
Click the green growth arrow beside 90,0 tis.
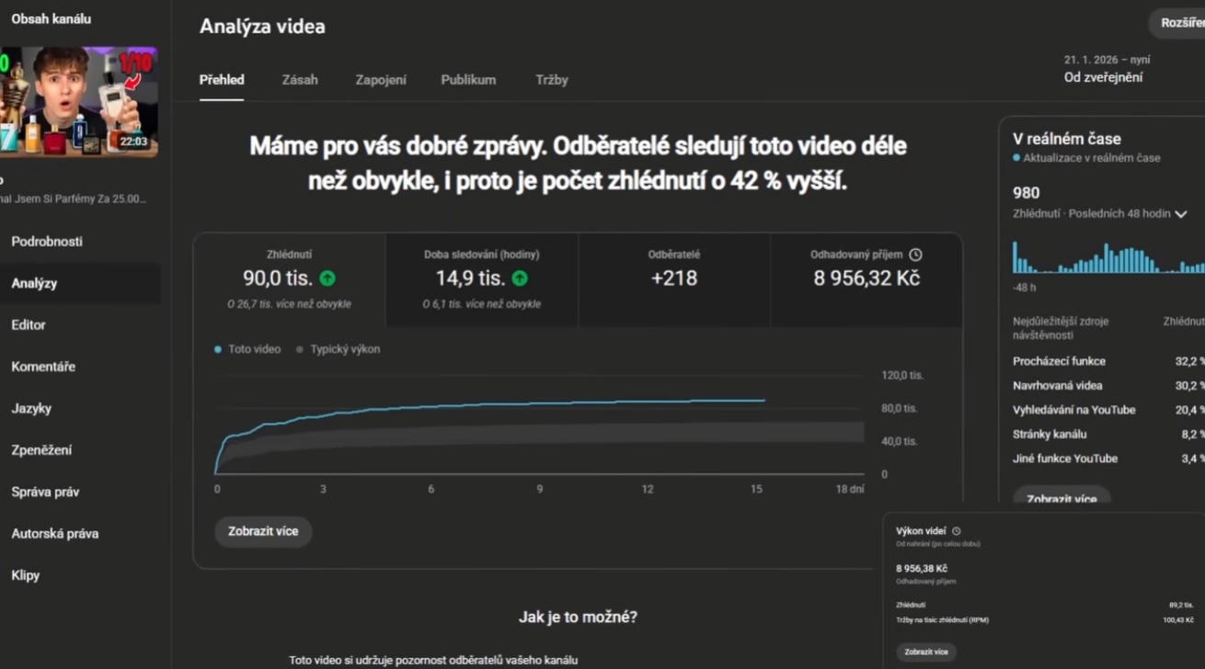[327, 277]
